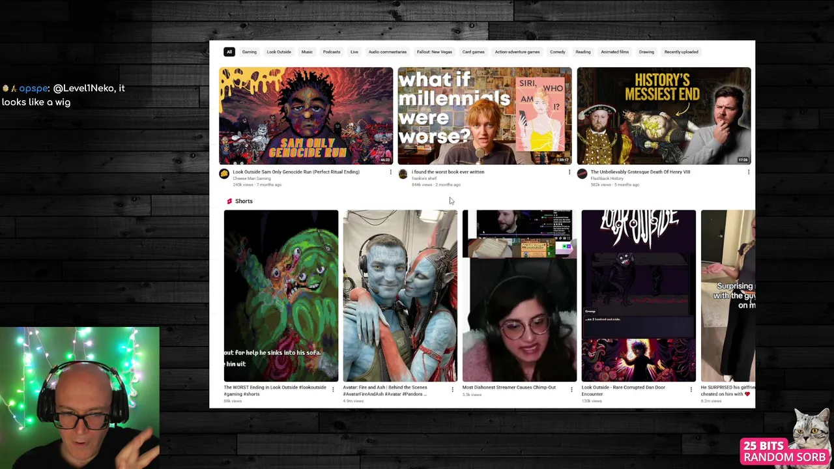Select the Gaming filter chip

[250, 52]
